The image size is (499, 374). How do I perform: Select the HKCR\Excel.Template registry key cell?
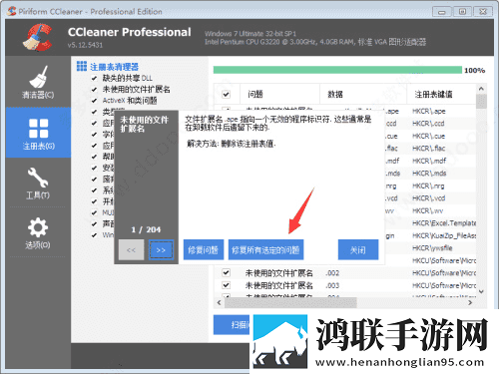[x=444, y=223]
